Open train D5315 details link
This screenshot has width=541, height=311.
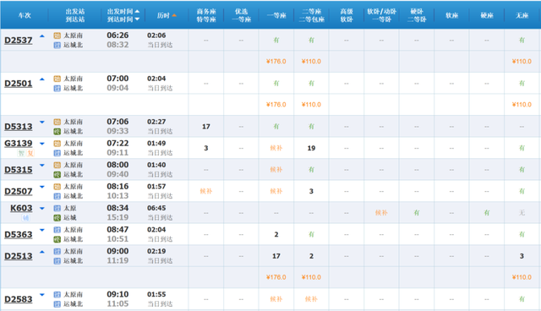[x=19, y=170]
